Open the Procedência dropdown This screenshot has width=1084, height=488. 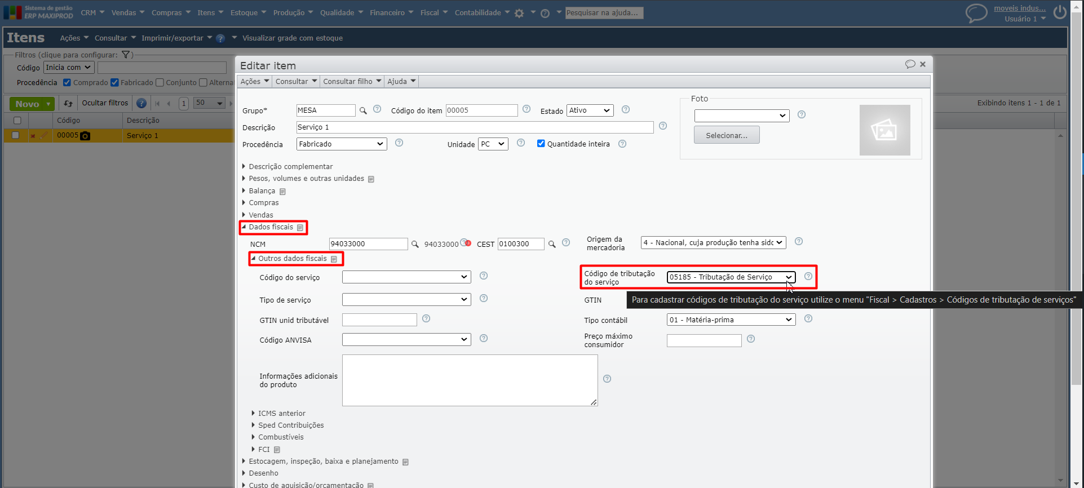(x=342, y=144)
